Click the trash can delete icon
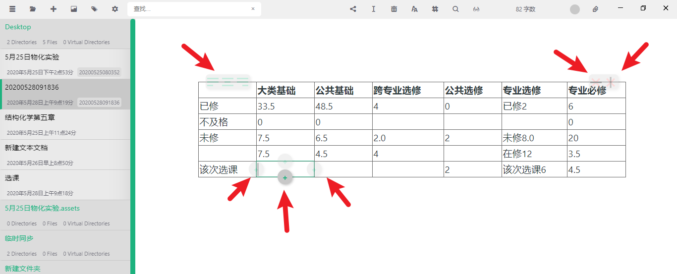 pyautogui.click(x=394, y=9)
